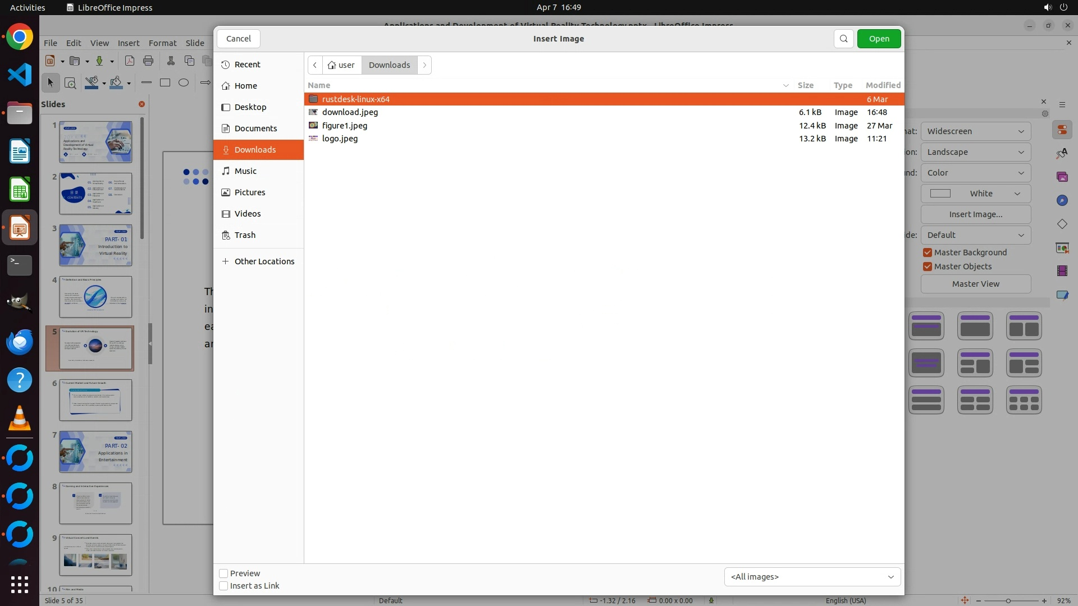Expand the Widescreen format dropdown
The image size is (1078, 606).
pos(975,131)
